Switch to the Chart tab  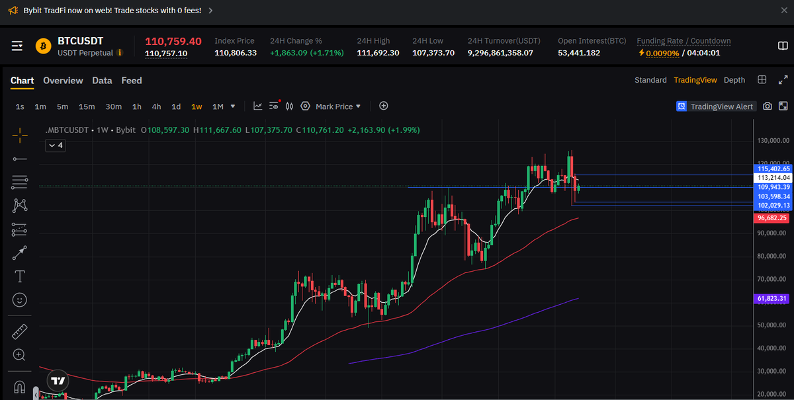22,81
